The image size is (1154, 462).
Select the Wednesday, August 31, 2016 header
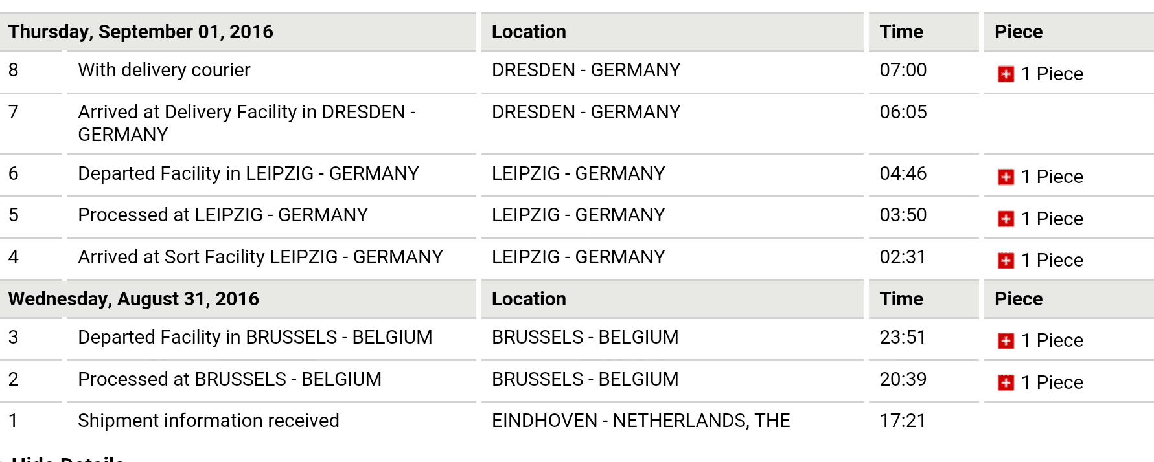133,299
